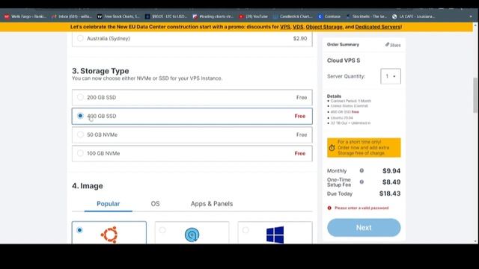
Task: Open the trading charts bookmark
Action: pyautogui.click(x=213, y=16)
